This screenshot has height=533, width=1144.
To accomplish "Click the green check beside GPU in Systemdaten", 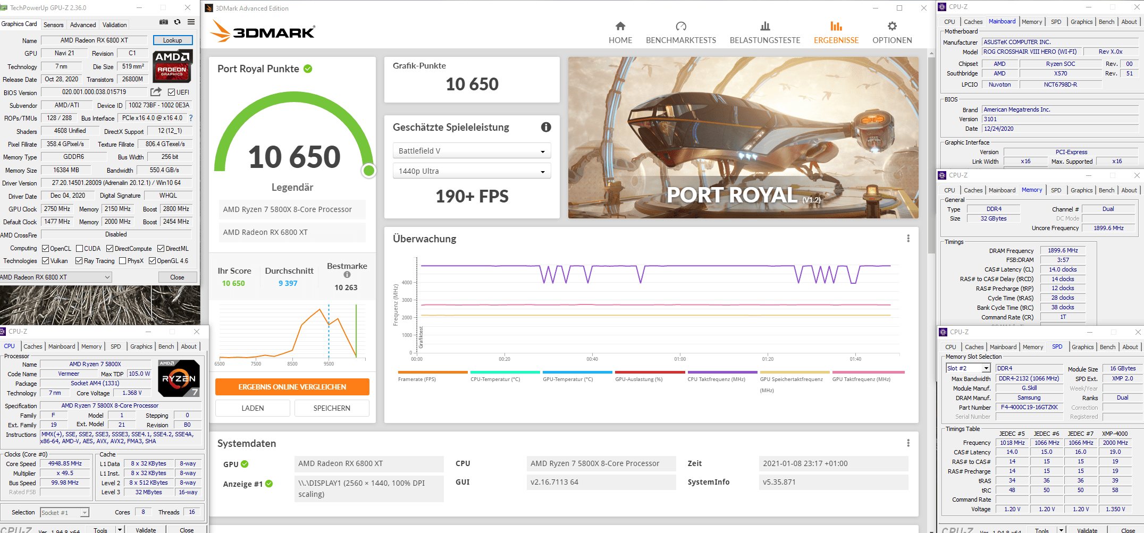I will coord(245,464).
